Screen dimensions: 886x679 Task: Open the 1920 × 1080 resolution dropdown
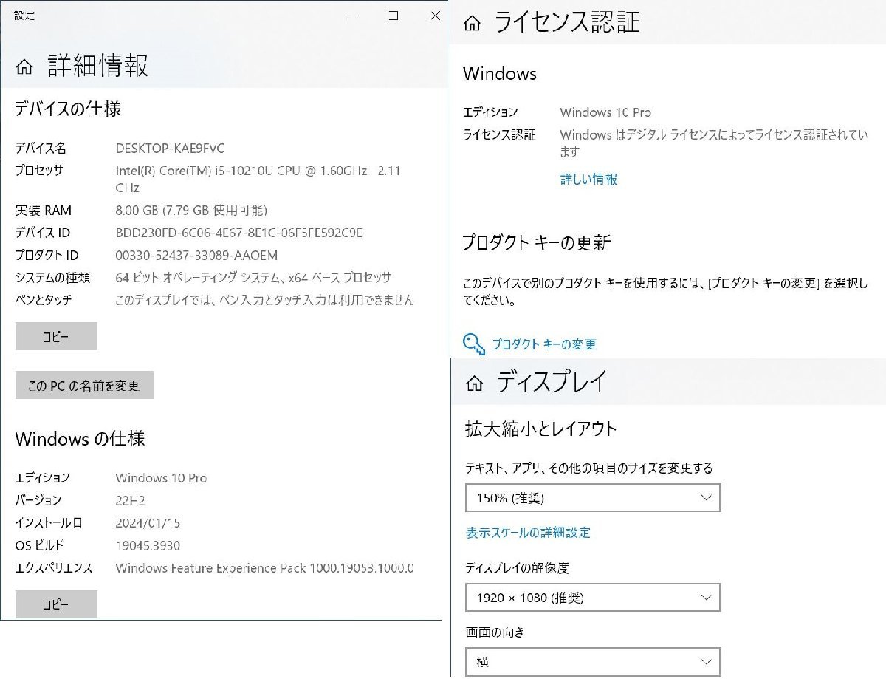(593, 597)
